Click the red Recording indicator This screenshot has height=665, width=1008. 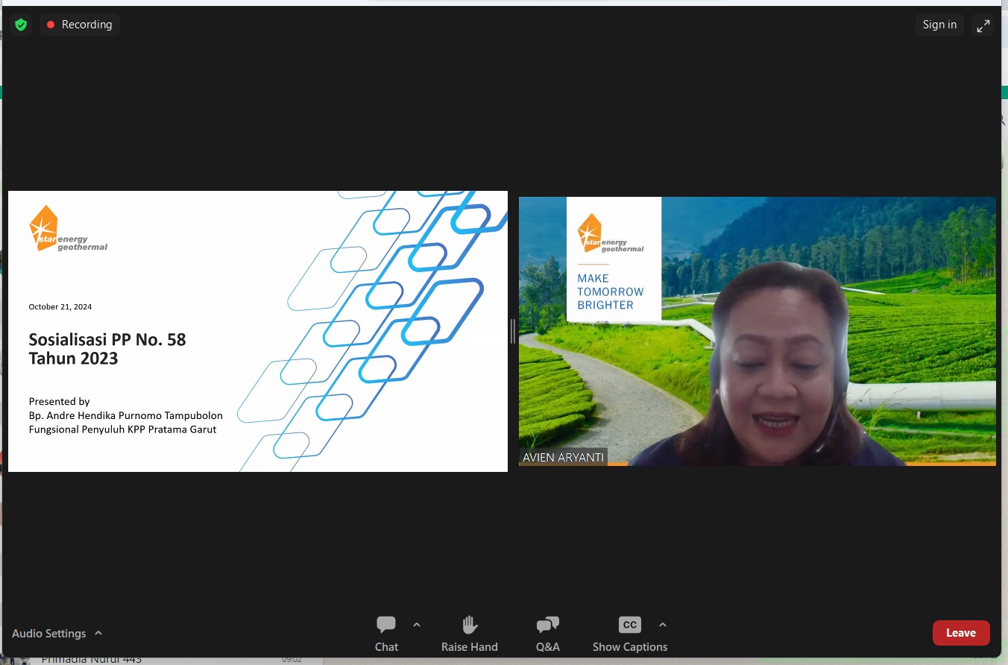point(79,25)
